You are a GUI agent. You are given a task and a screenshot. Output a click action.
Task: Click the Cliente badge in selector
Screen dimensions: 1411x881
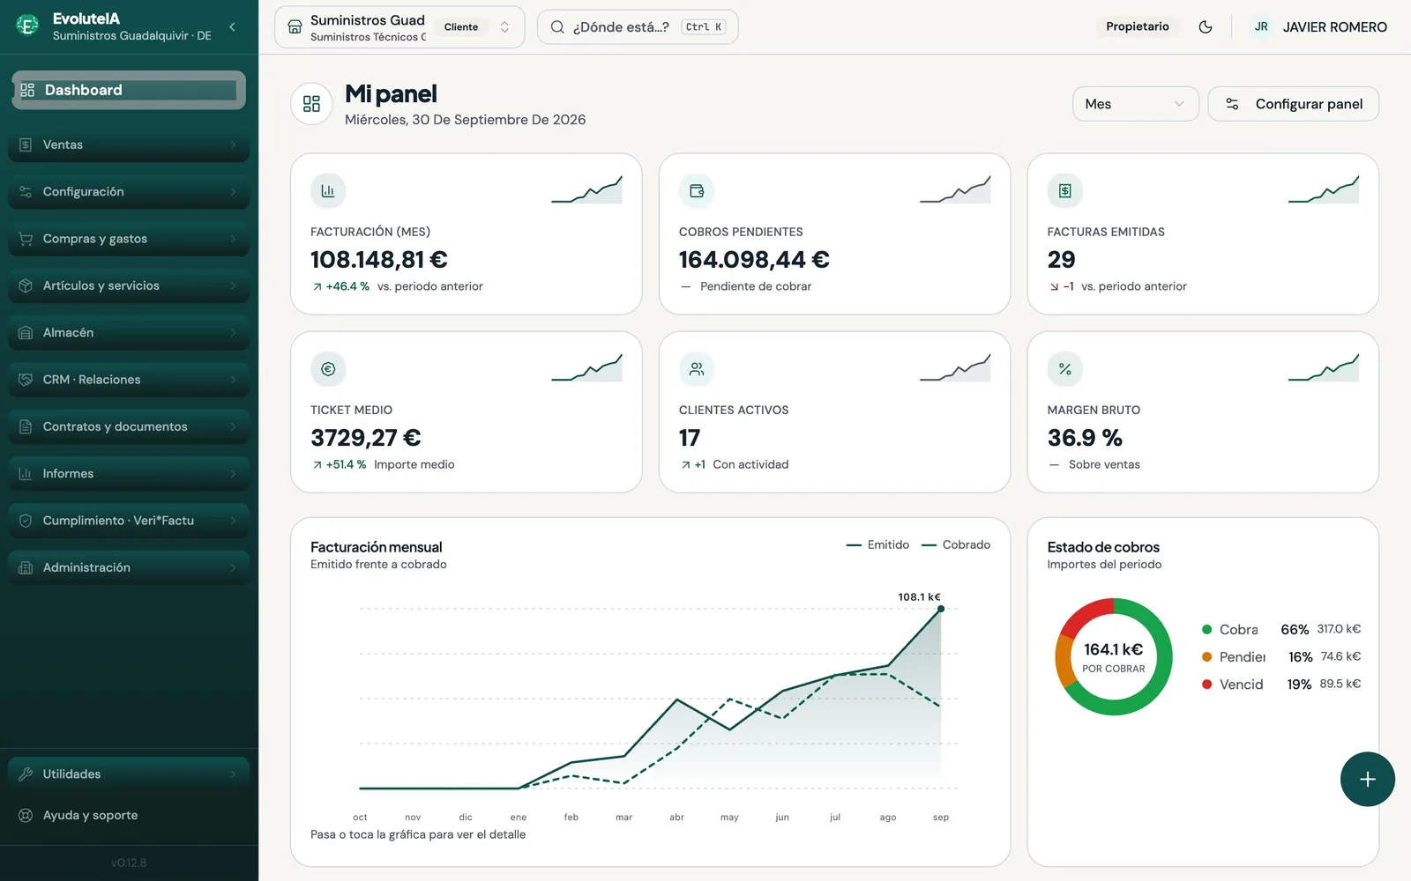click(461, 27)
